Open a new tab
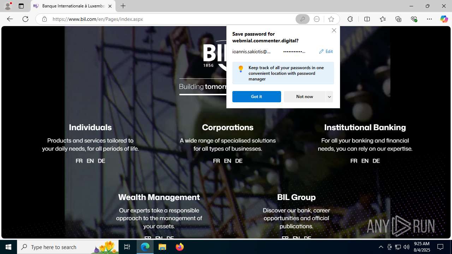This screenshot has width=452, height=254. click(123, 6)
